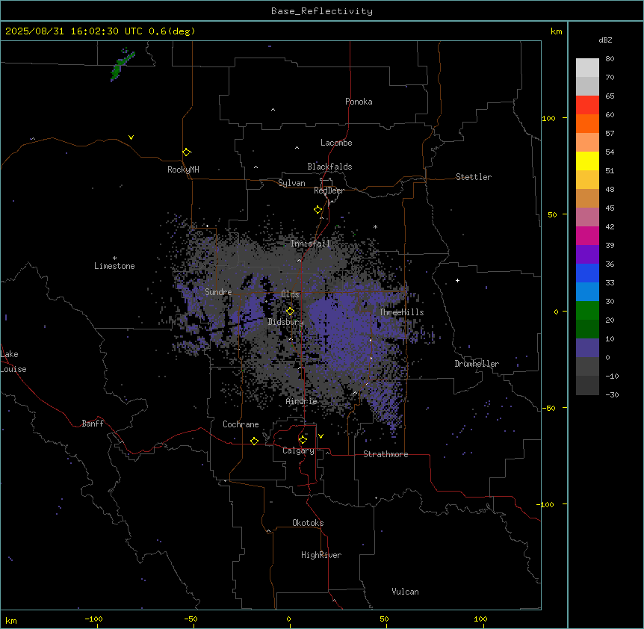Click the white caret marker west of Ponoka

[273, 110]
